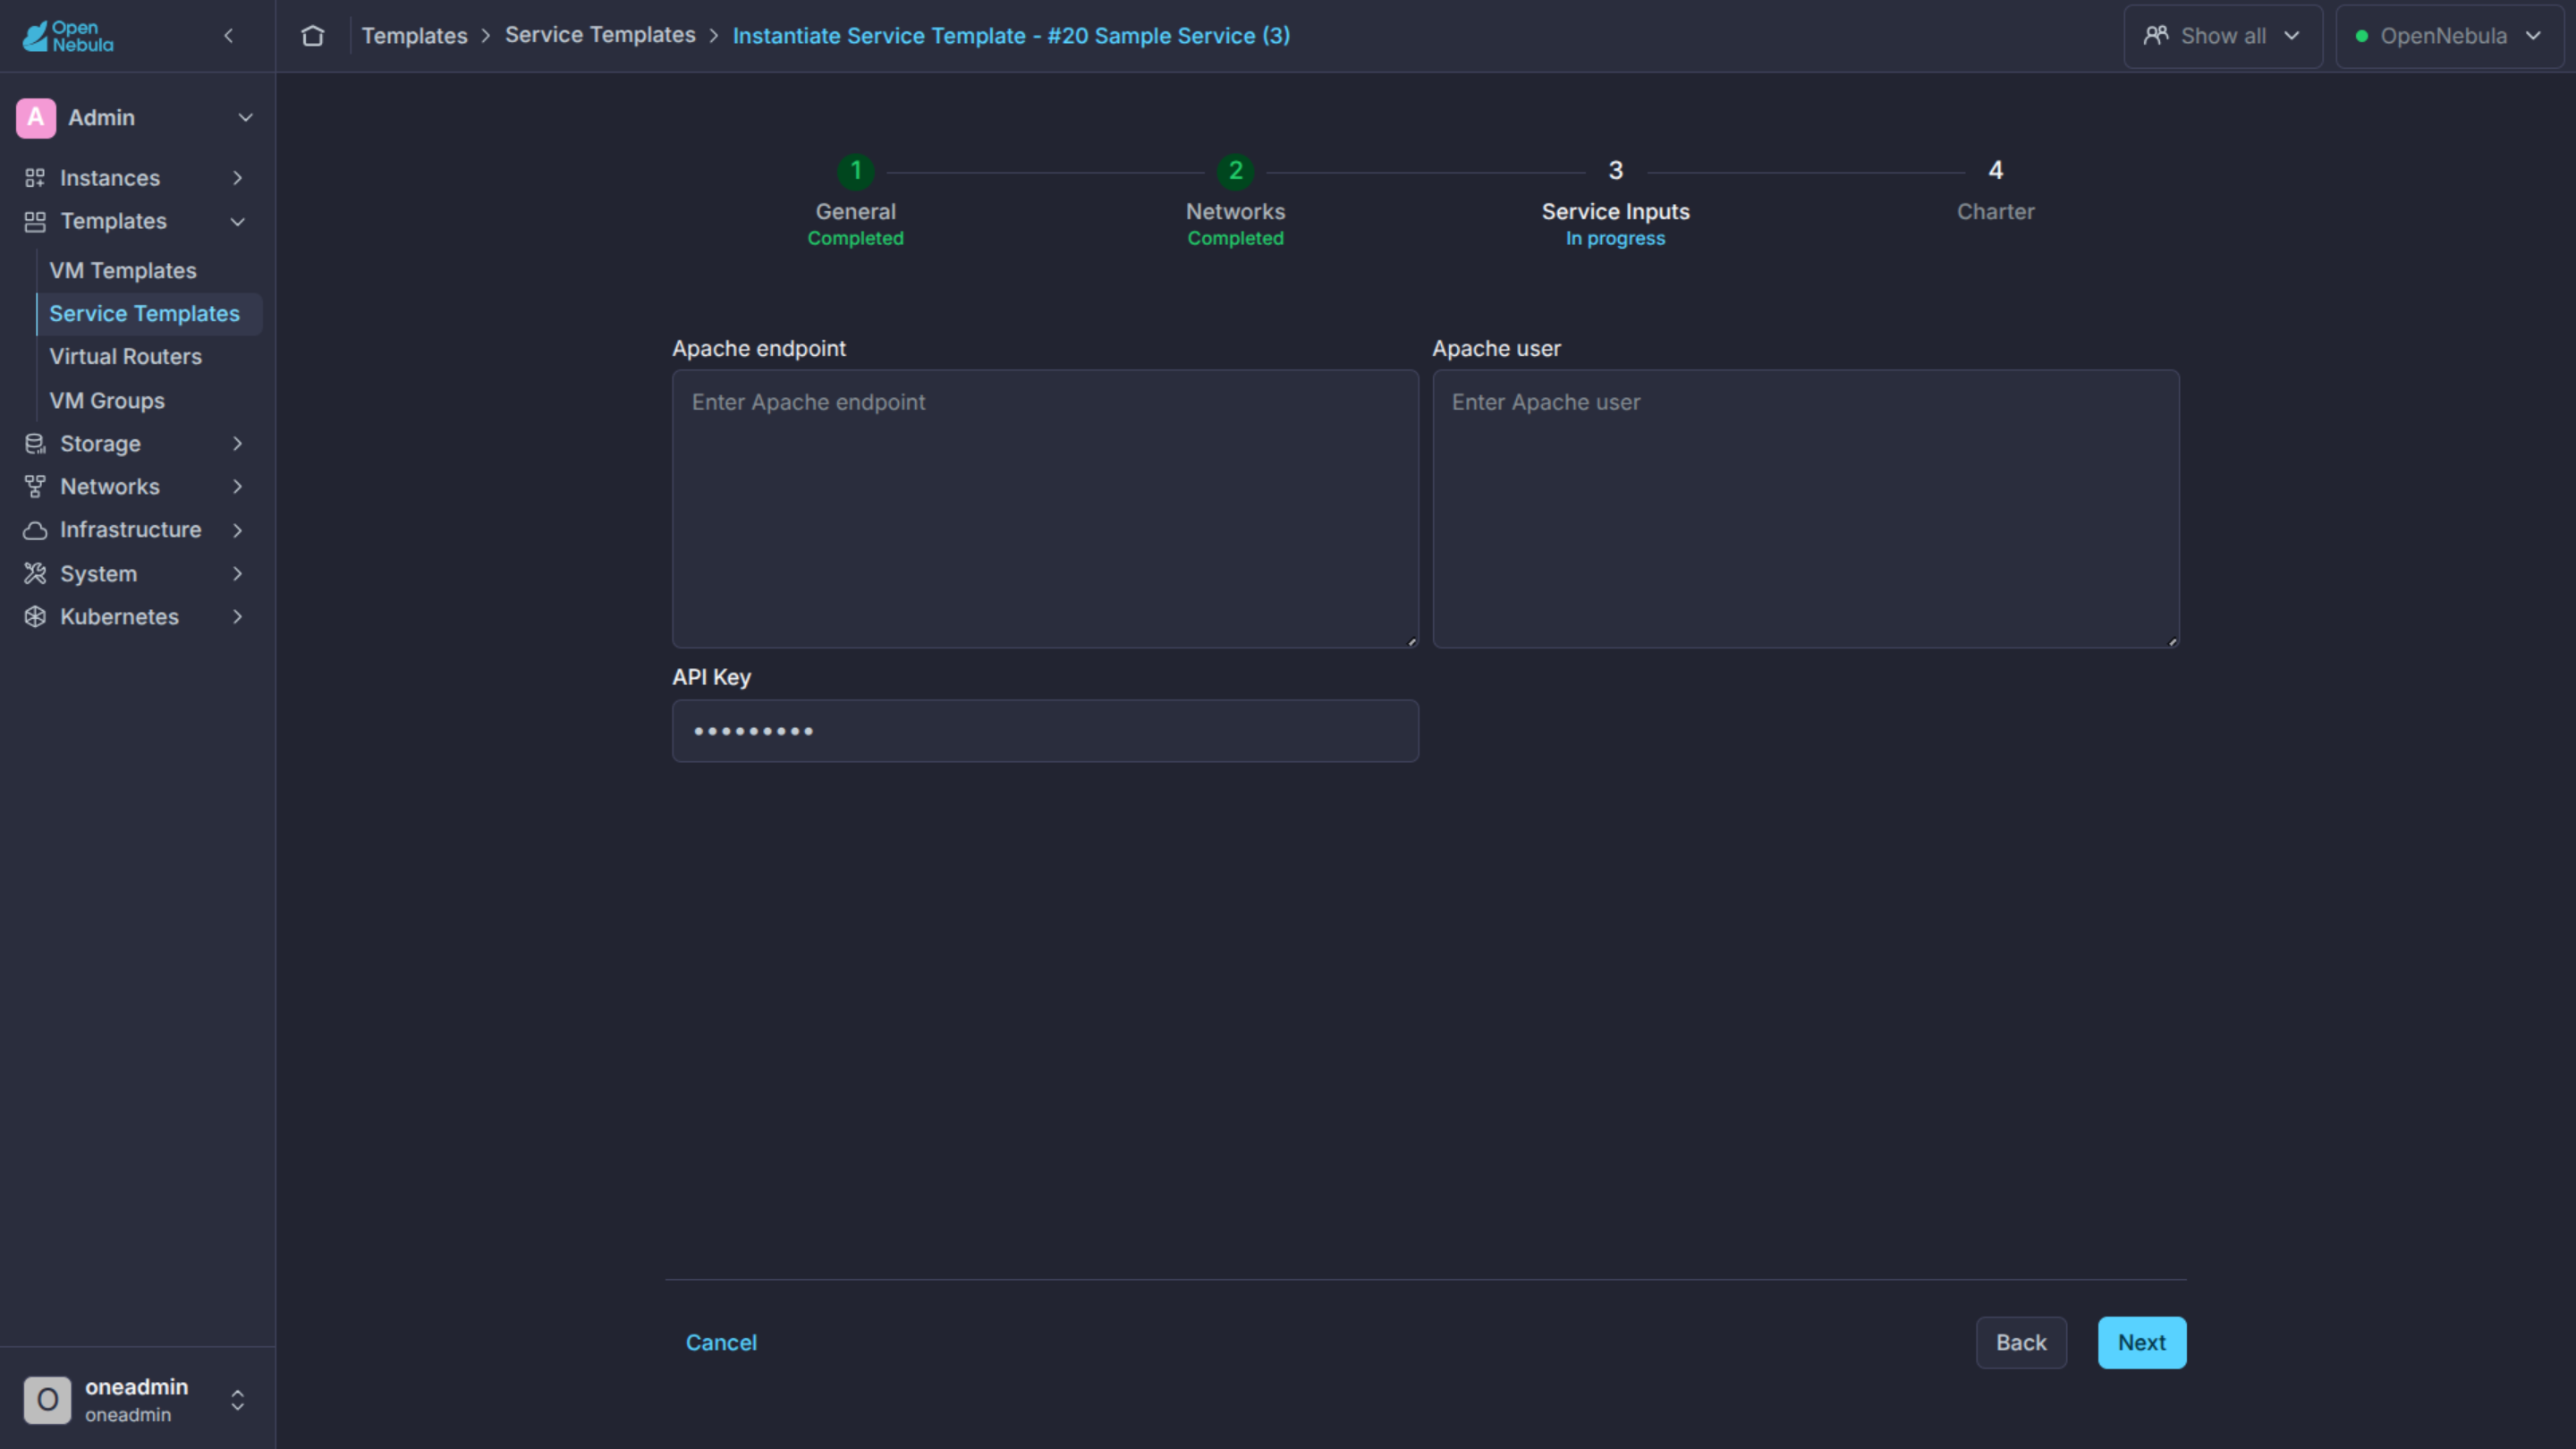Expand the Networks sidebar chevron
This screenshot has height=1449, width=2576.
pyautogui.click(x=238, y=487)
